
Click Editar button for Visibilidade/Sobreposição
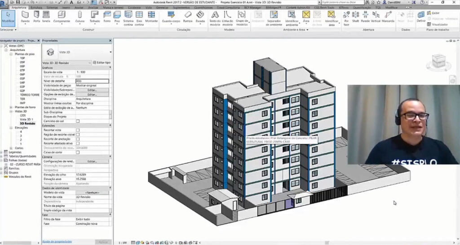pos(92,90)
